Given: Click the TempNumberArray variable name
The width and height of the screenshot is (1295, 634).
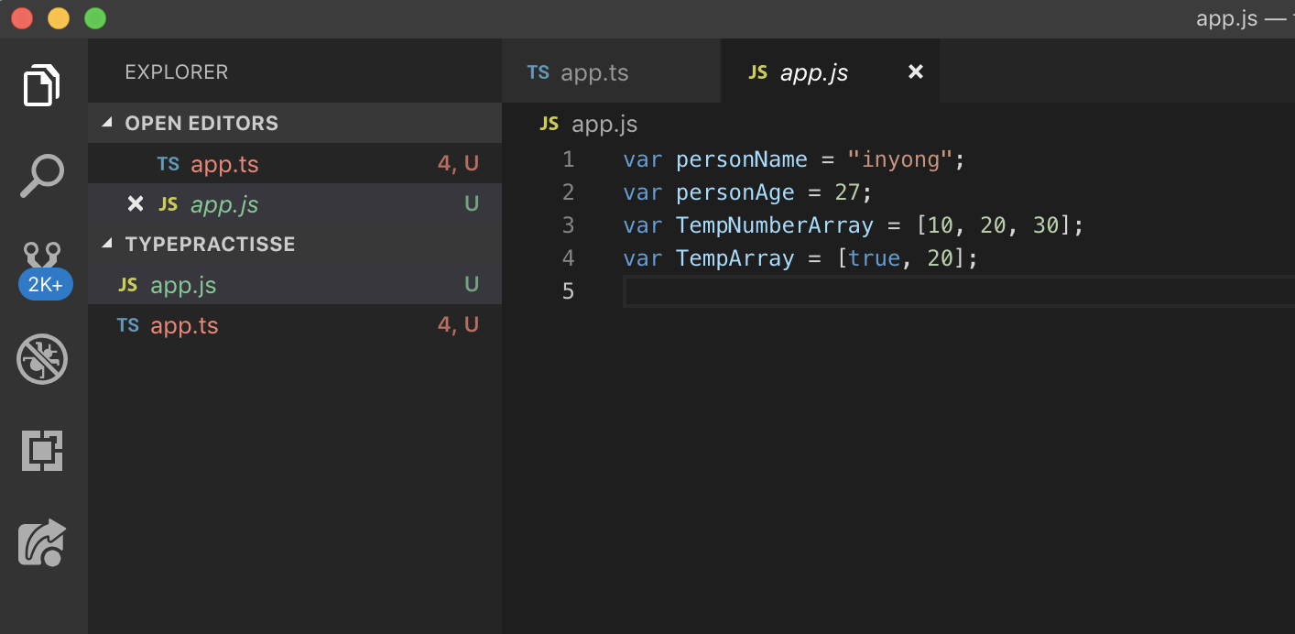Looking at the screenshot, I should (775, 225).
